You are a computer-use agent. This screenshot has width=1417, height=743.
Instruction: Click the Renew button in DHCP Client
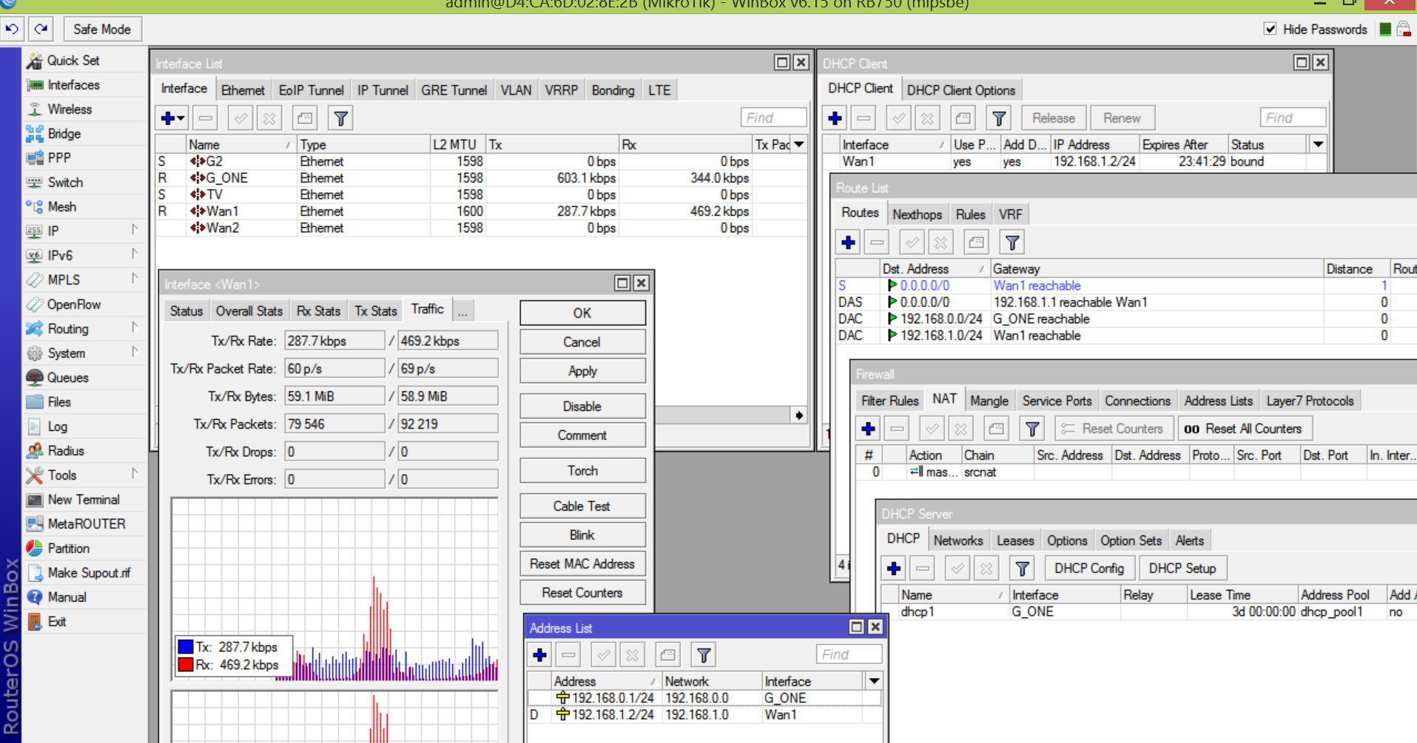tap(1122, 118)
